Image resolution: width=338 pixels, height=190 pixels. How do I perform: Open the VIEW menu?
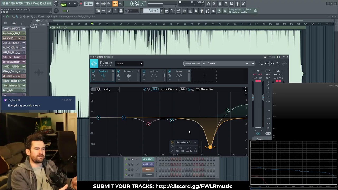click(28, 4)
